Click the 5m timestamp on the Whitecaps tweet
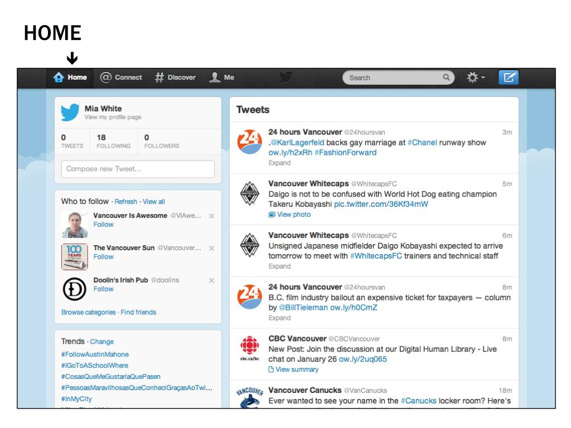The height and width of the screenshot is (428, 571). (507, 184)
